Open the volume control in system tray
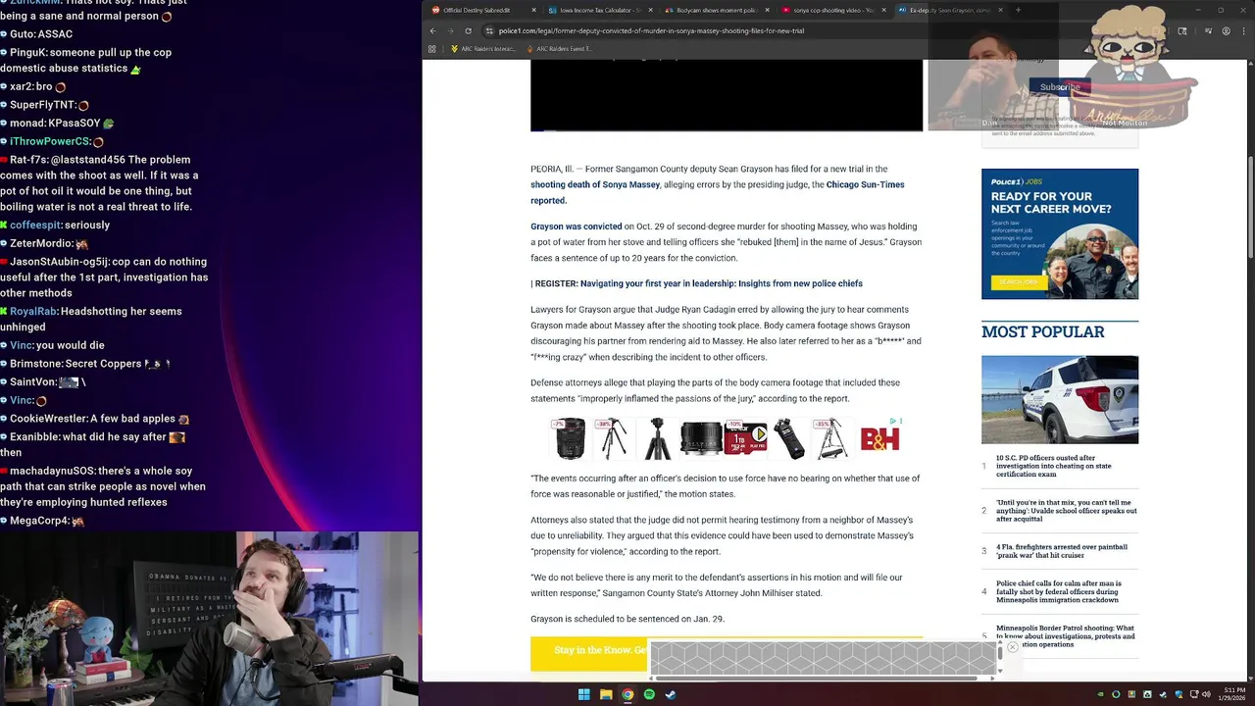The height and width of the screenshot is (706, 1255). (1205, 694)
